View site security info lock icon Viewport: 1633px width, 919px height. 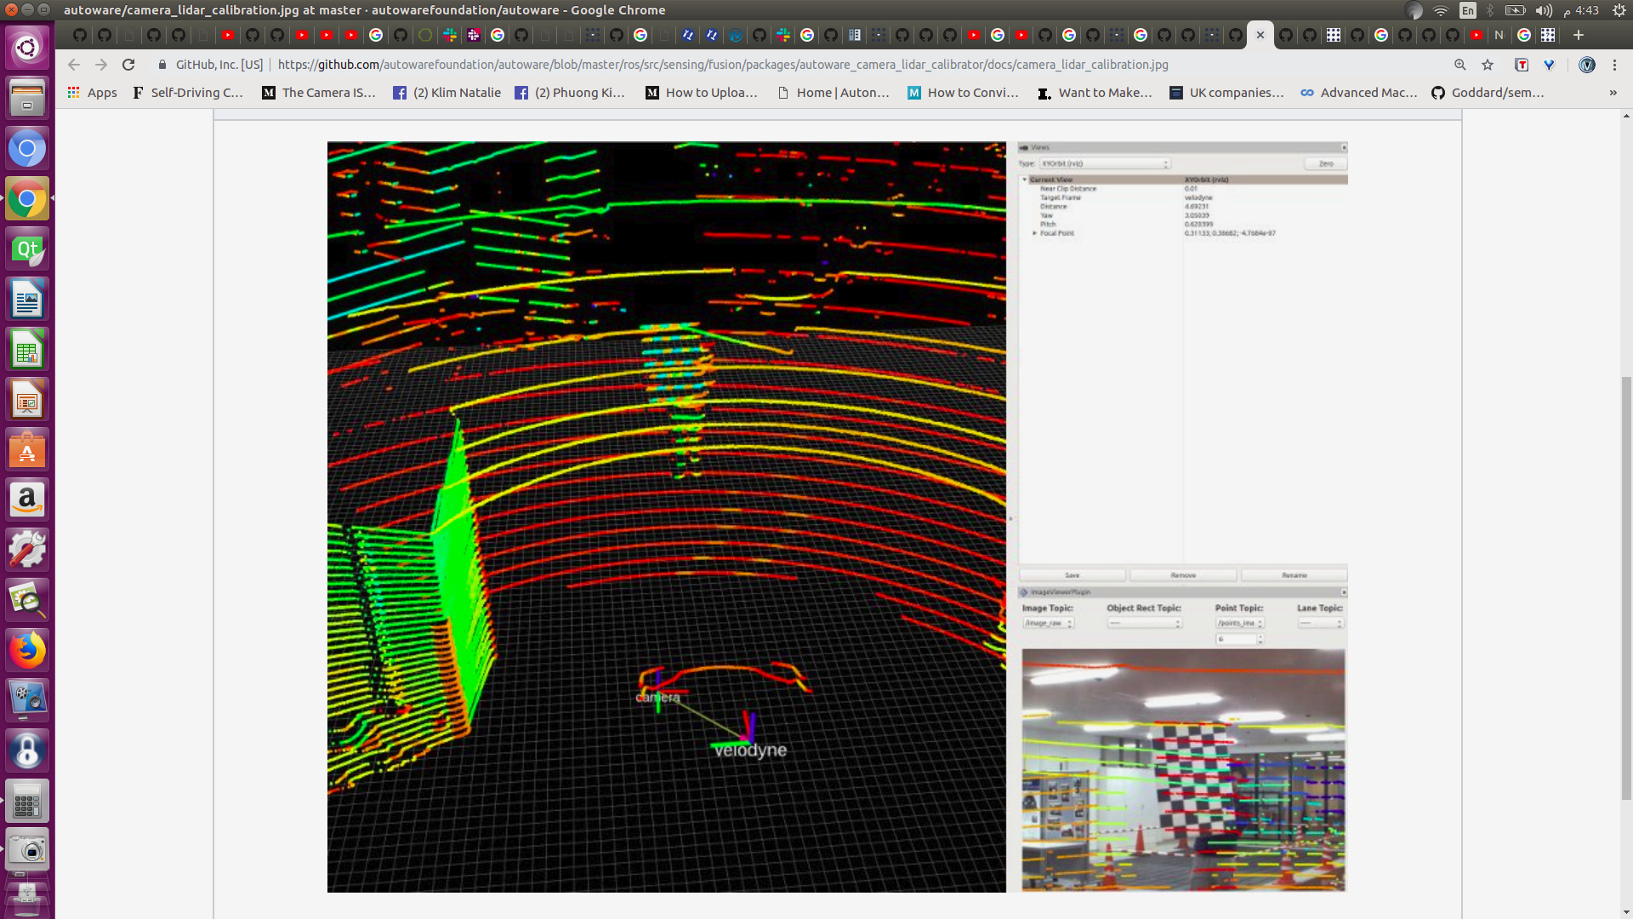[162, 65]
